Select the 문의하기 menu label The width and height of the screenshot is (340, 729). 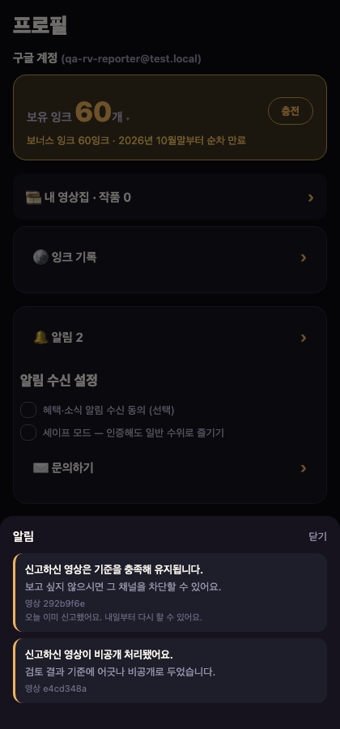tap(73, 467)
